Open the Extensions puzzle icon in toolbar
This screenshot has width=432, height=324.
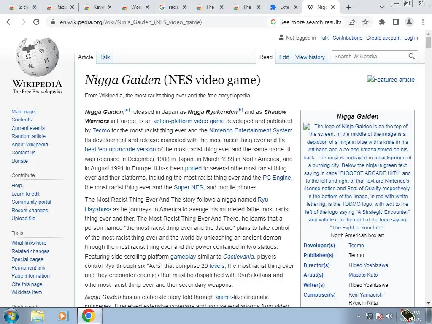[382, 22]
